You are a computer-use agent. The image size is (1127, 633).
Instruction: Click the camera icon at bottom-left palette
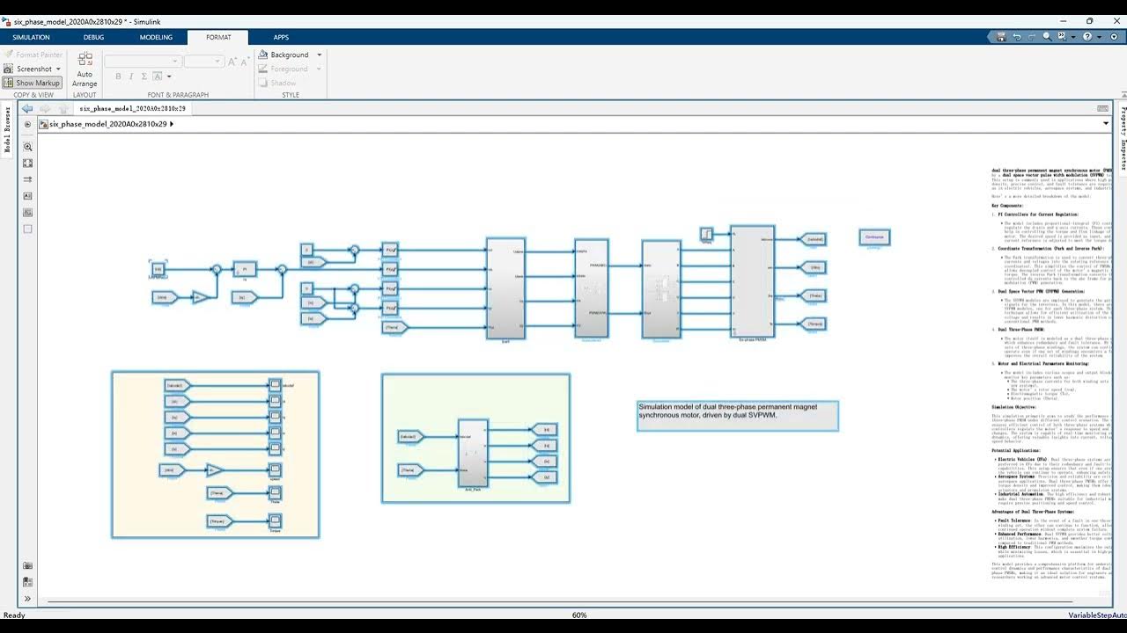[27, 565]
